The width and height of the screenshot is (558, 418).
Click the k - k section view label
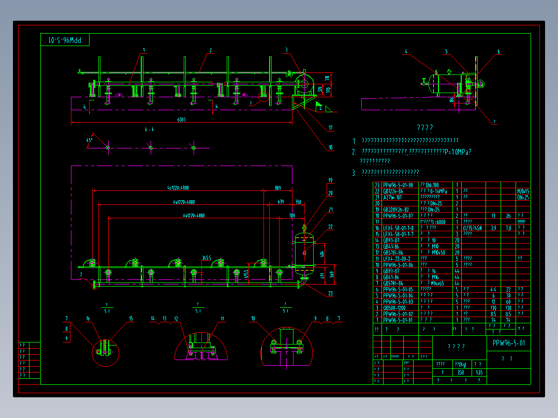pyautogui.click(x=150, y=129)
